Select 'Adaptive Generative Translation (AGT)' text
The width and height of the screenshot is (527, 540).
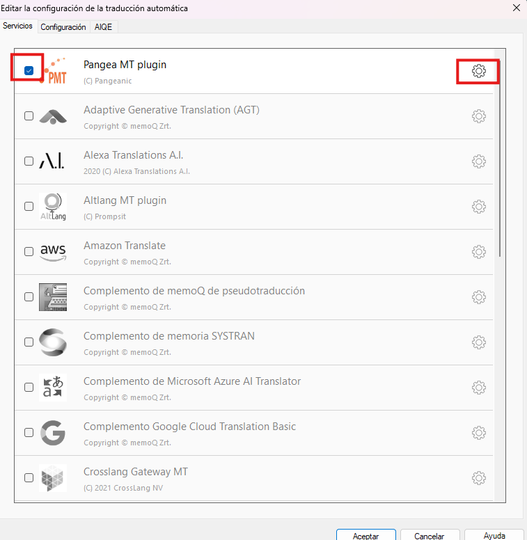(x=171, y=110)
